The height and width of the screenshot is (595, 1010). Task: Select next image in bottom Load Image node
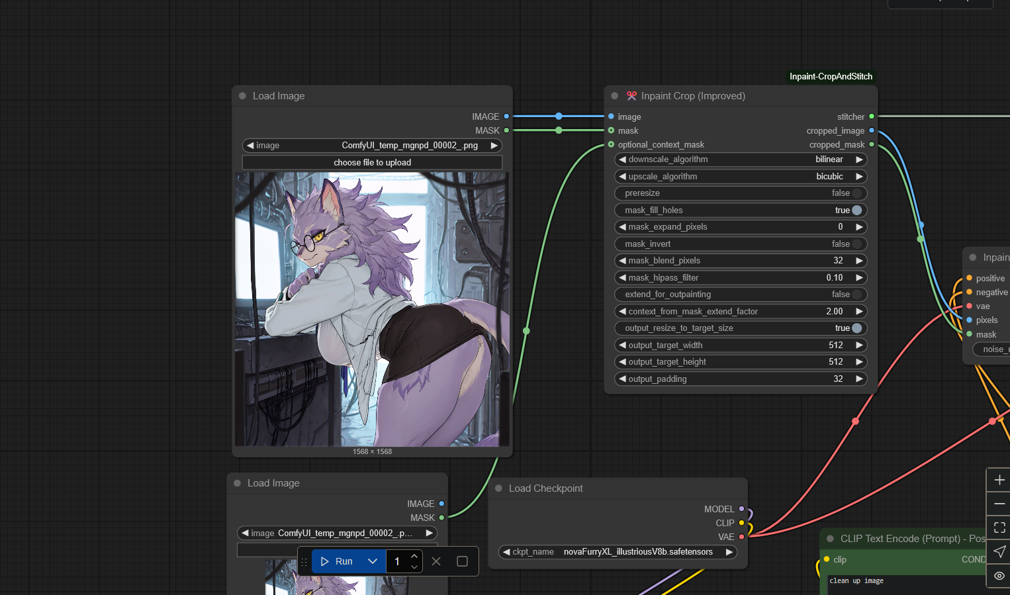(x=429, y=533)
